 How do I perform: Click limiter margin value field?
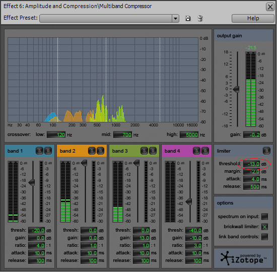pos(251,172)
